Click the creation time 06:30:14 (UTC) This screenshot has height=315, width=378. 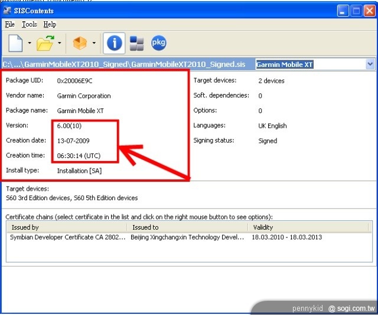pos(79,156)
